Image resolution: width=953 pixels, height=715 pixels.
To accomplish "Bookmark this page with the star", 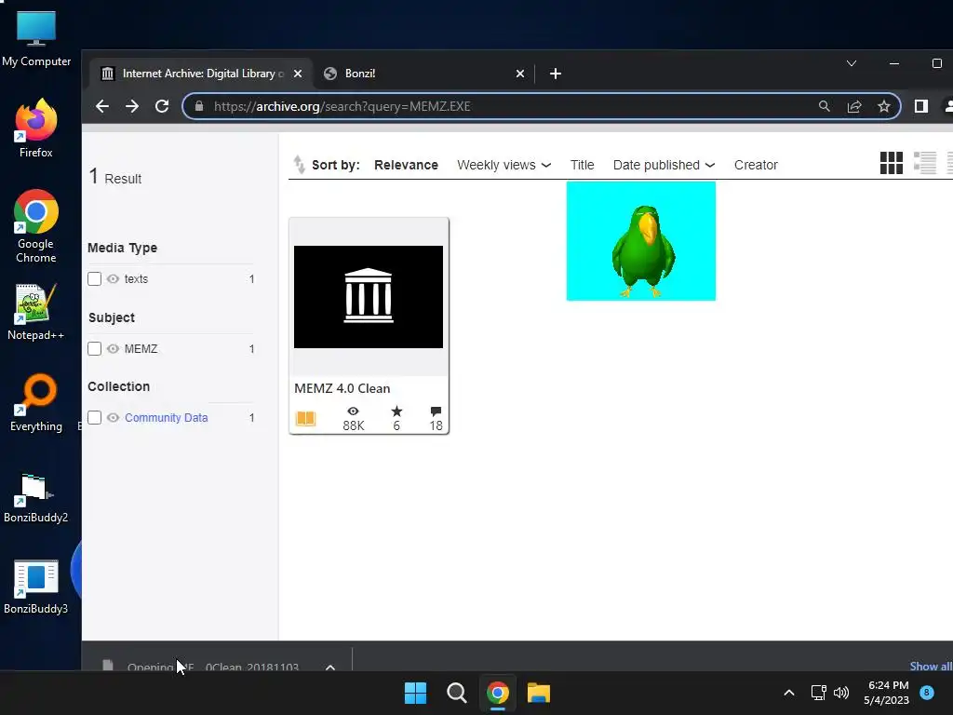I will point(884,106).
